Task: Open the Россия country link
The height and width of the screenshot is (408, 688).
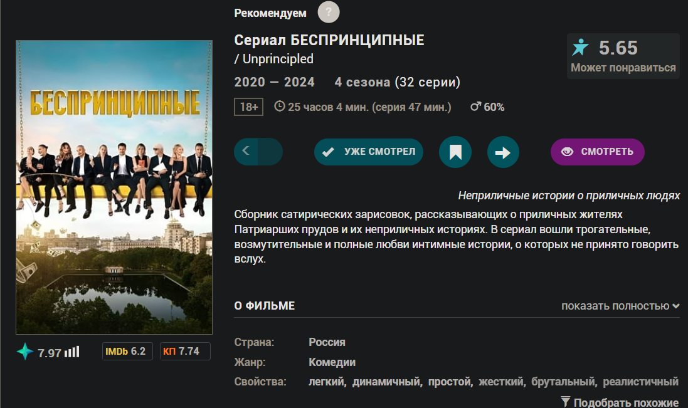Action: click(x=327, y=342)
